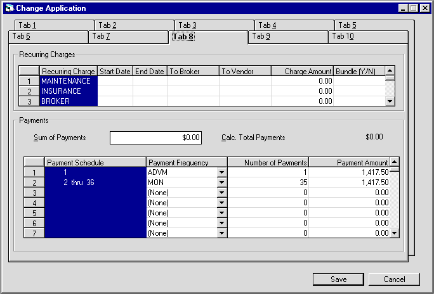Click the '2 thru 36' payment schedule cell
Viewport: 434px width, 294px height.
point(95,182)
